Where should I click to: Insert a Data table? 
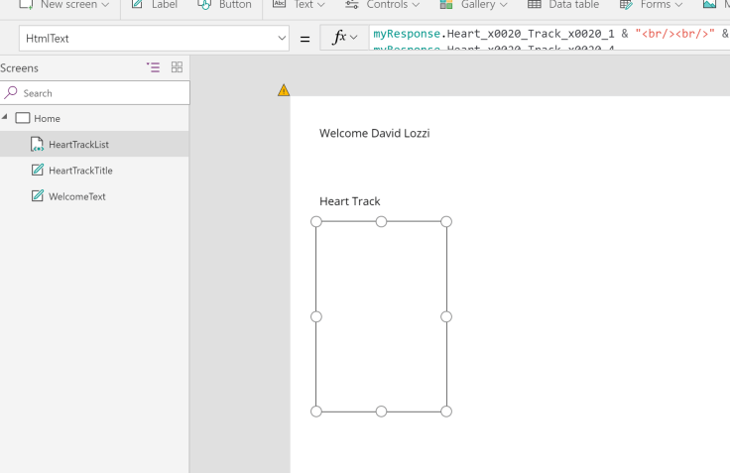coord(562,5)
